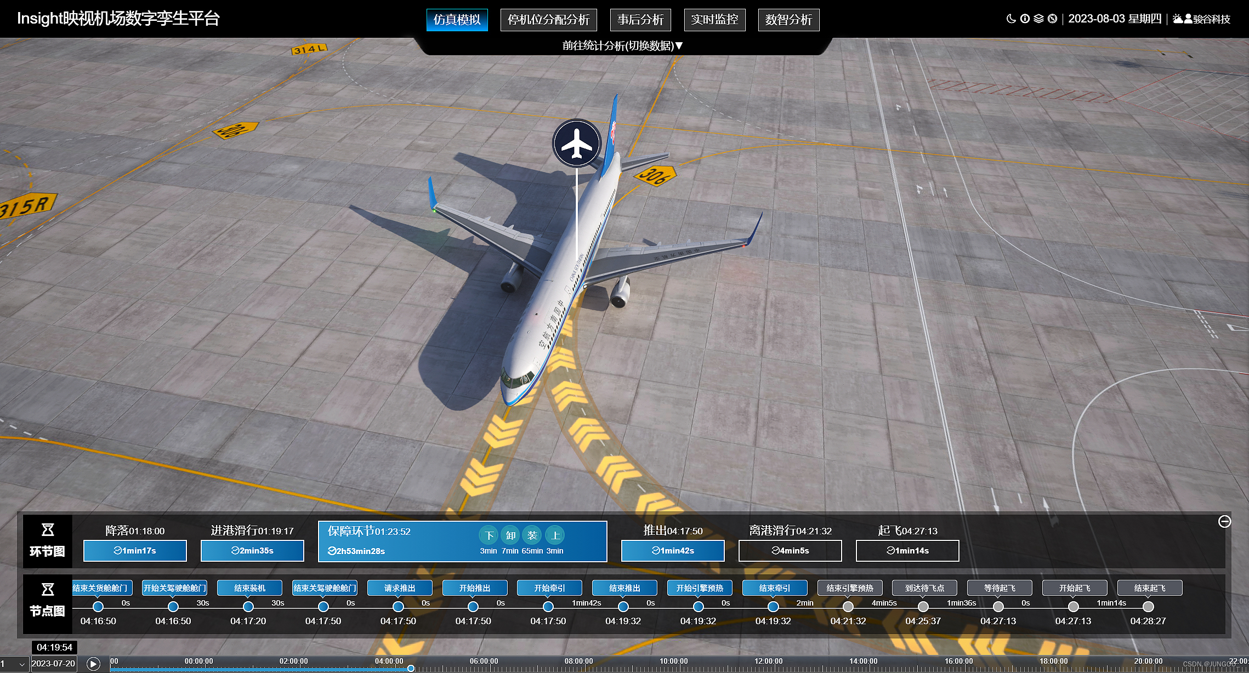
Task: Click the timeline slider handle near 04:00:00
Action: [x=411, y=668]
